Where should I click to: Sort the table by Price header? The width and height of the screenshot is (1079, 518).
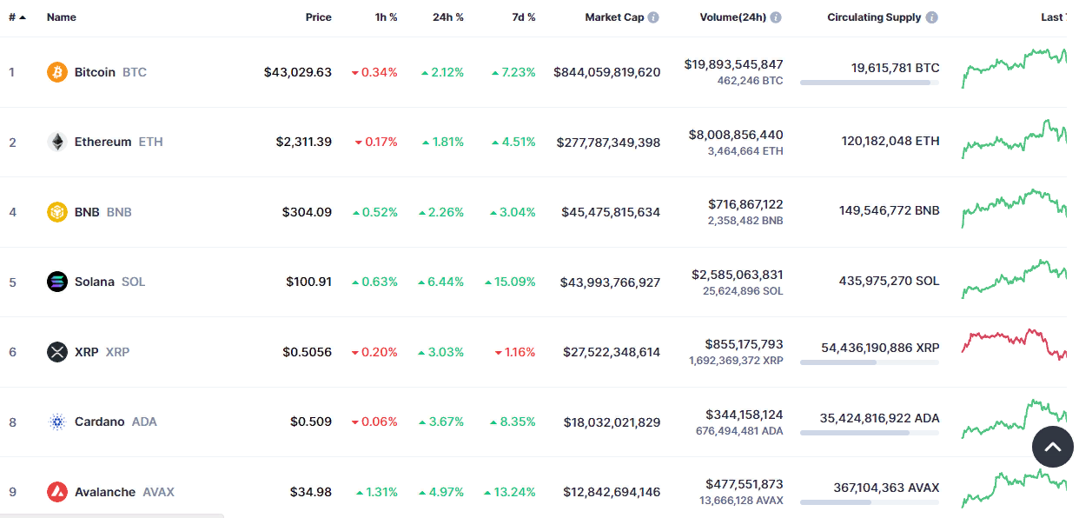318,17
